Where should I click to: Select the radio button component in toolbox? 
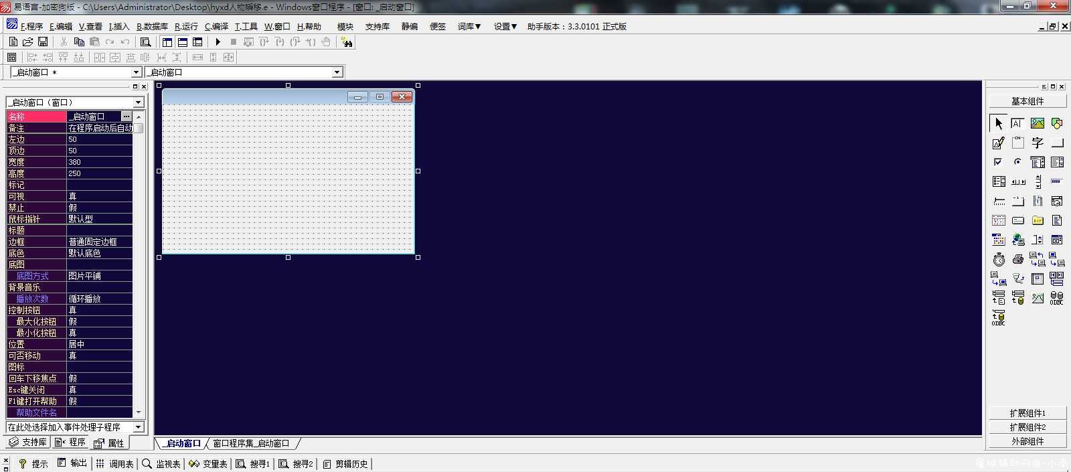[x=1018, y=162]
